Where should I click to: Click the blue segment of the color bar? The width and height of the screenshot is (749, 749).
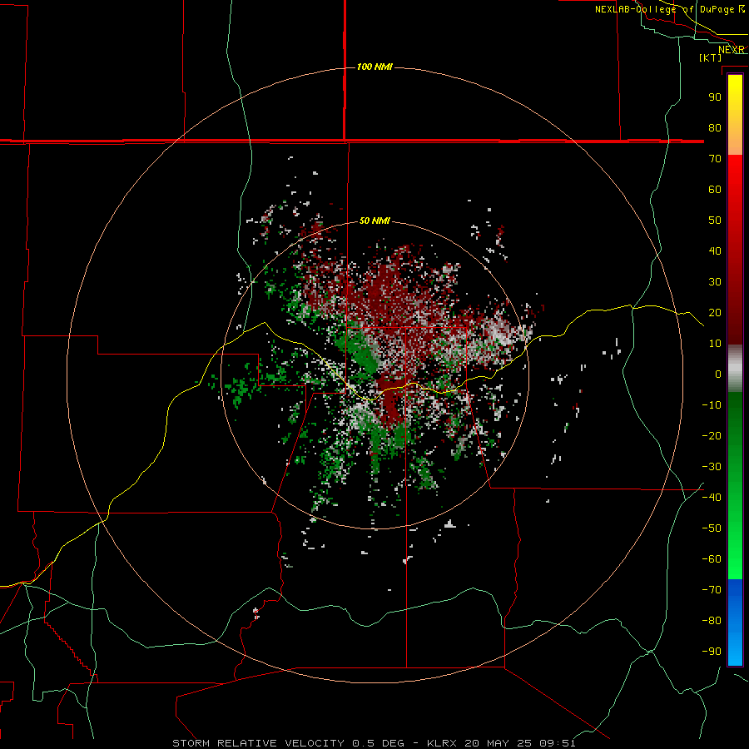point(735,622)
